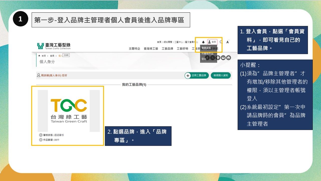Click the search magnifier icon
Viewport: 321px width, 181px height.
[221, 42]
